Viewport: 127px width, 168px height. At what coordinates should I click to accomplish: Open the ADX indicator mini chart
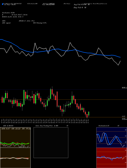(x=15, y=137)
